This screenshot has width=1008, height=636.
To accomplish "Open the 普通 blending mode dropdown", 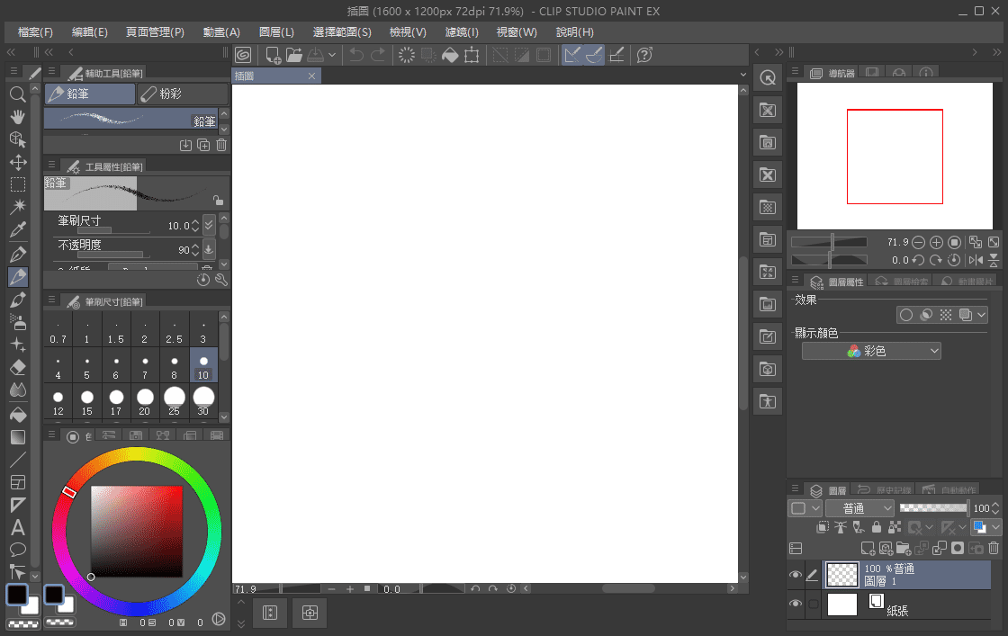I will point(859,508).
